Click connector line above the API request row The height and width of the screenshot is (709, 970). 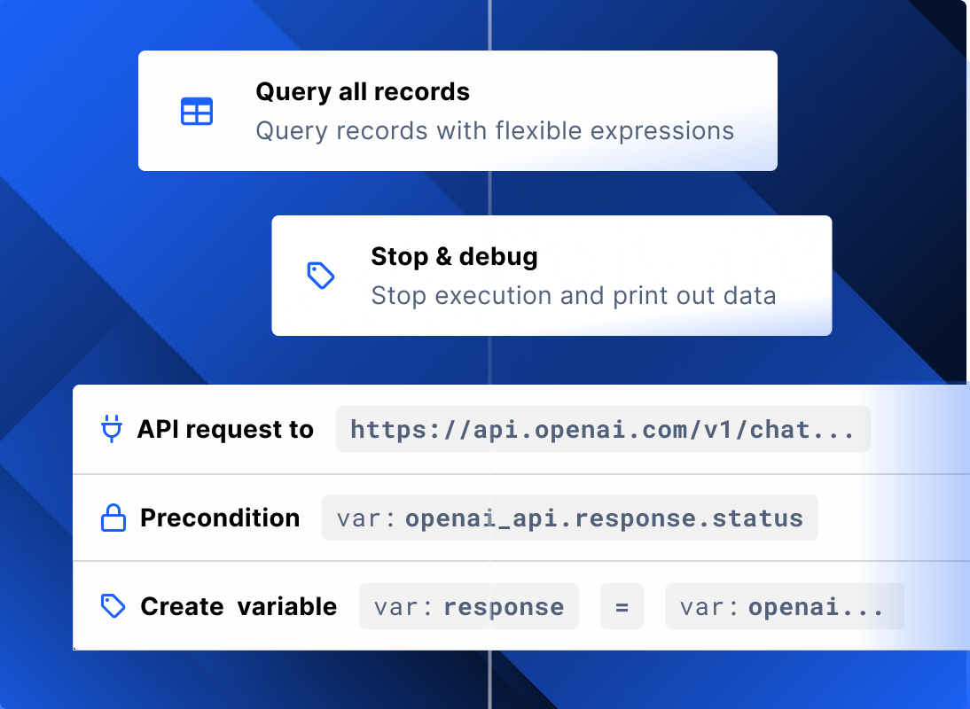click(489, 360)
